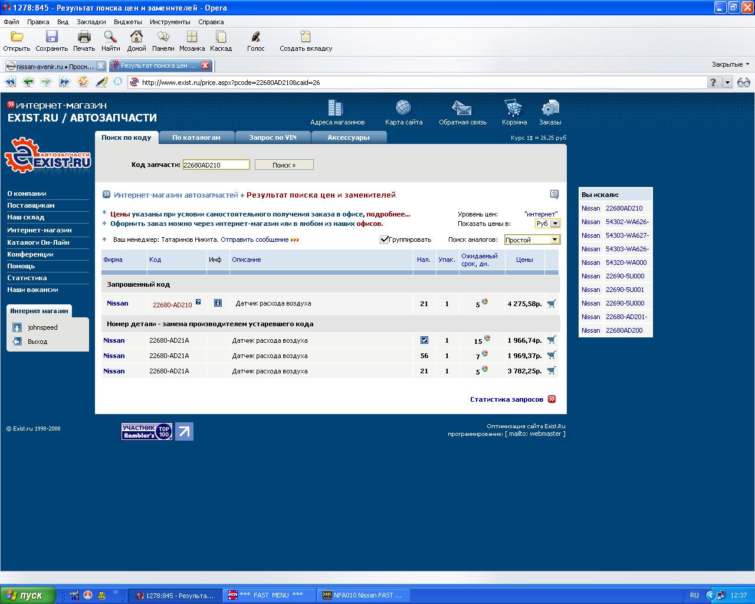Open recent search 54302-WA626-
This screenshot has height=604, width=755.
point(627,222)
